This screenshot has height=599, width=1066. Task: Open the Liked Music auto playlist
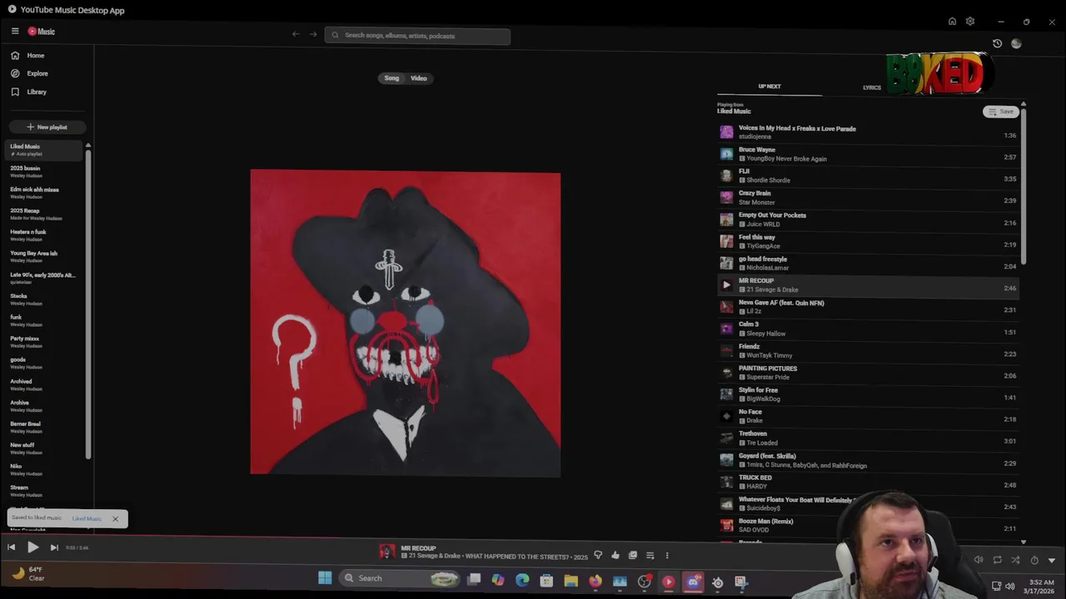pyautogui.click(x=45, y=150)
